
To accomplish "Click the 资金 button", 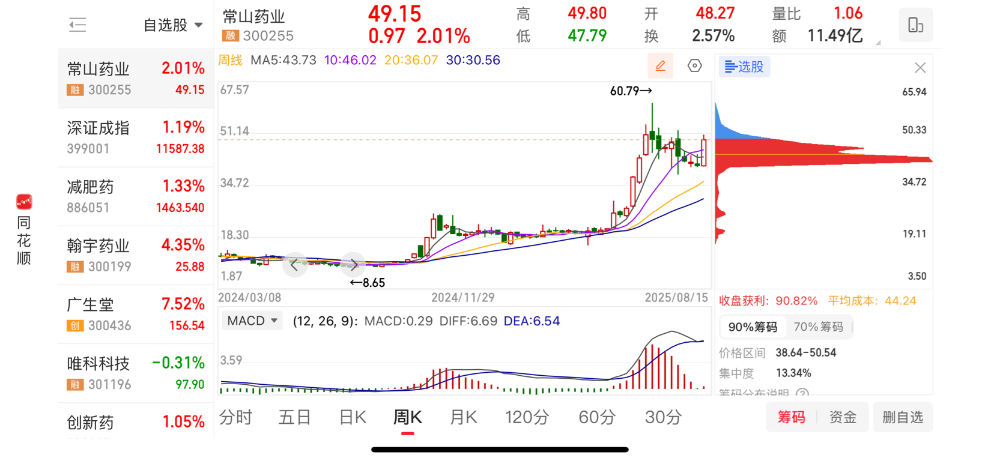I will click(843, 417).
